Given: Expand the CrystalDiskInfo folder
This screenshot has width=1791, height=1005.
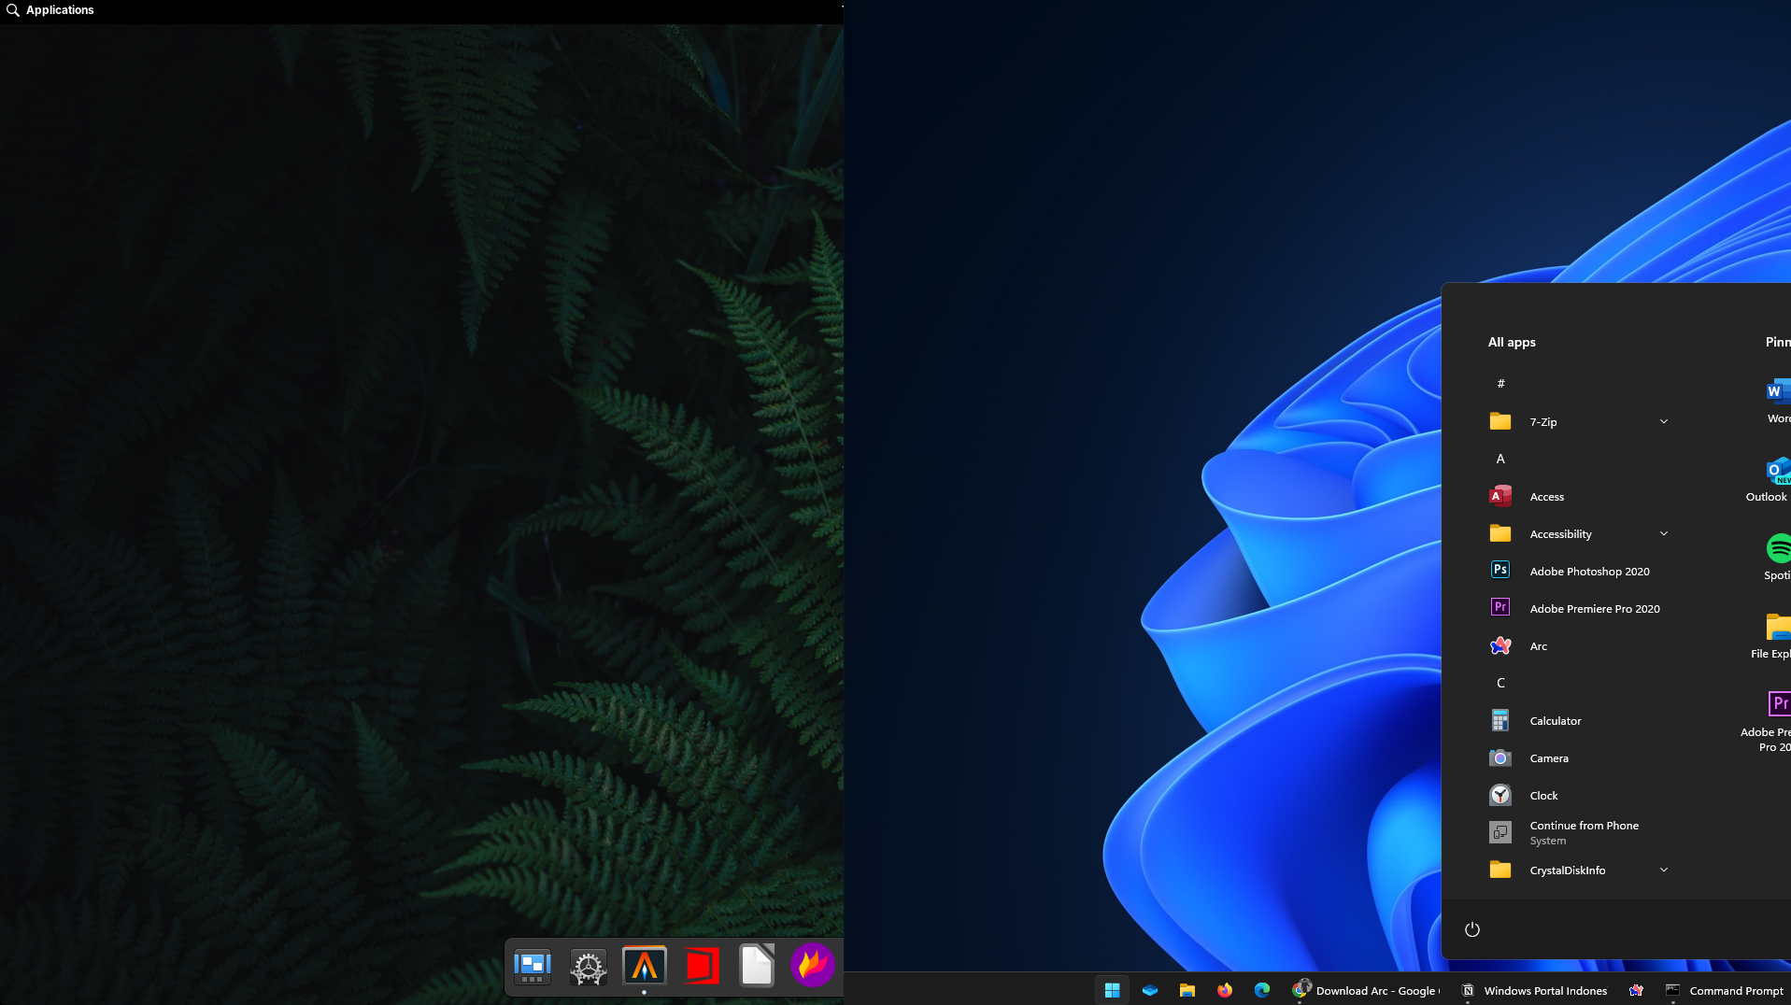Looking at the screenshot, I should [x=1663, y=871].
